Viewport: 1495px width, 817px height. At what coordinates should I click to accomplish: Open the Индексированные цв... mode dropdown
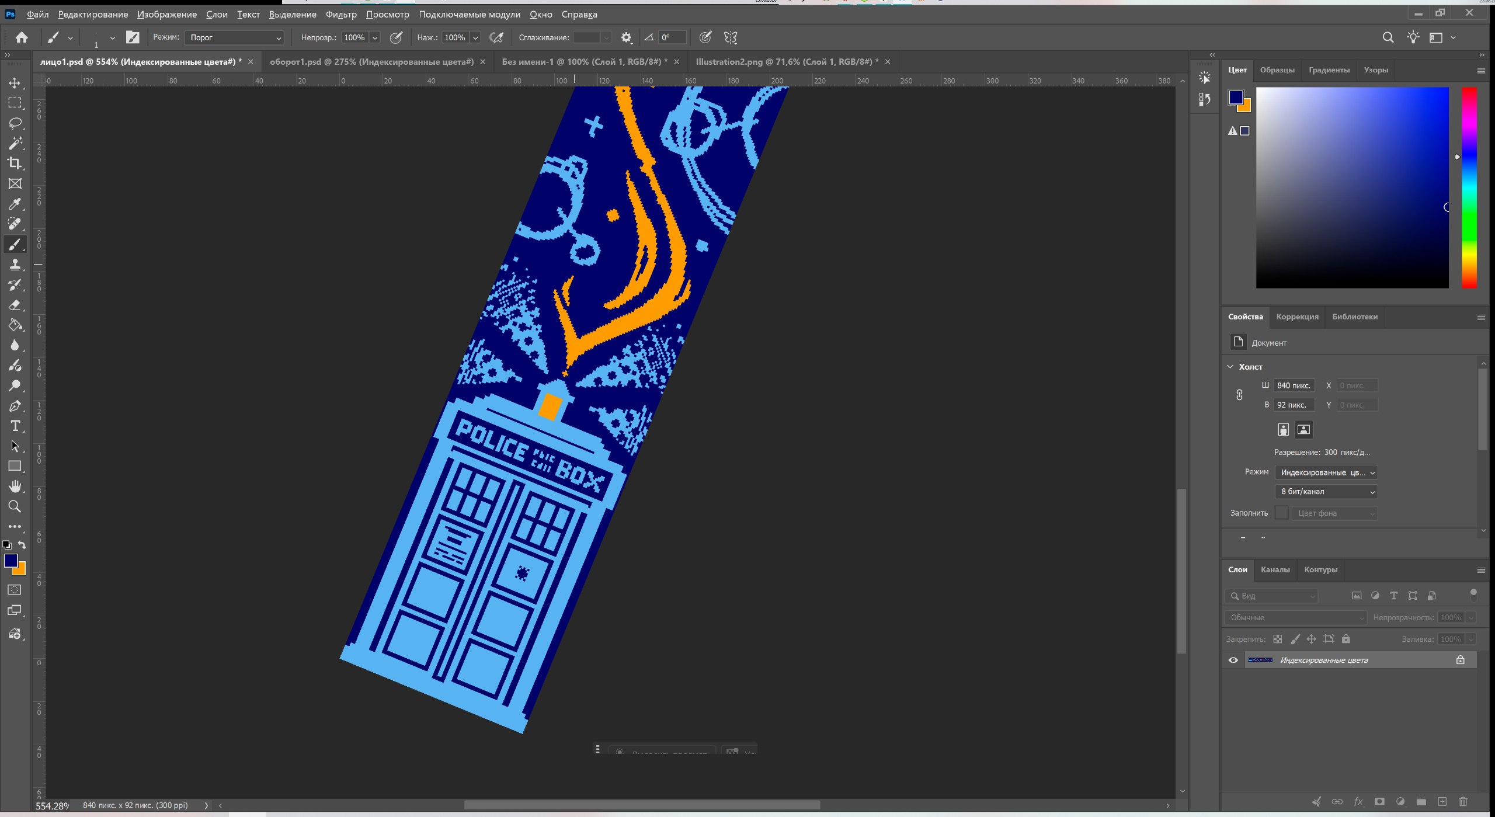(1326, 472)
